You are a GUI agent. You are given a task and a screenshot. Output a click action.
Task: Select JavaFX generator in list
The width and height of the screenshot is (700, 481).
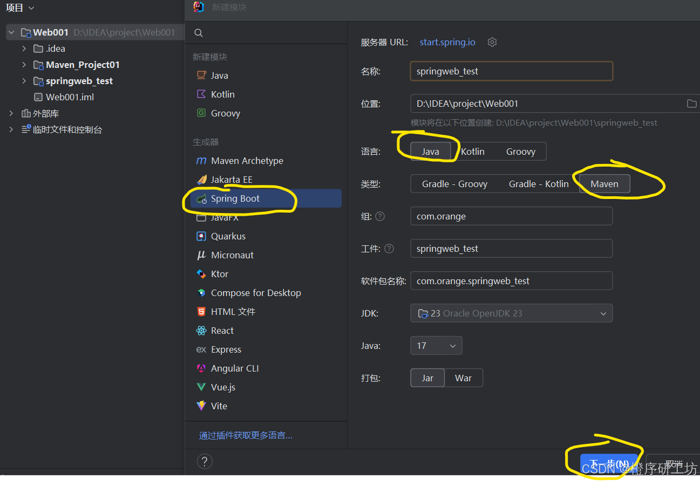pos(267,217)
